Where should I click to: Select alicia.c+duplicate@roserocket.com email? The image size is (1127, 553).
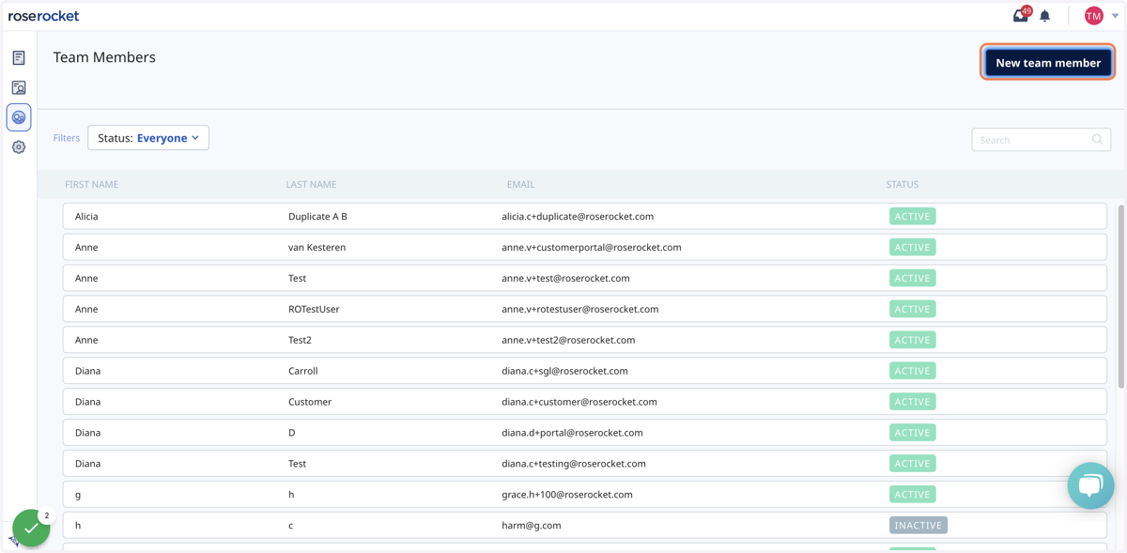(578, 216)
